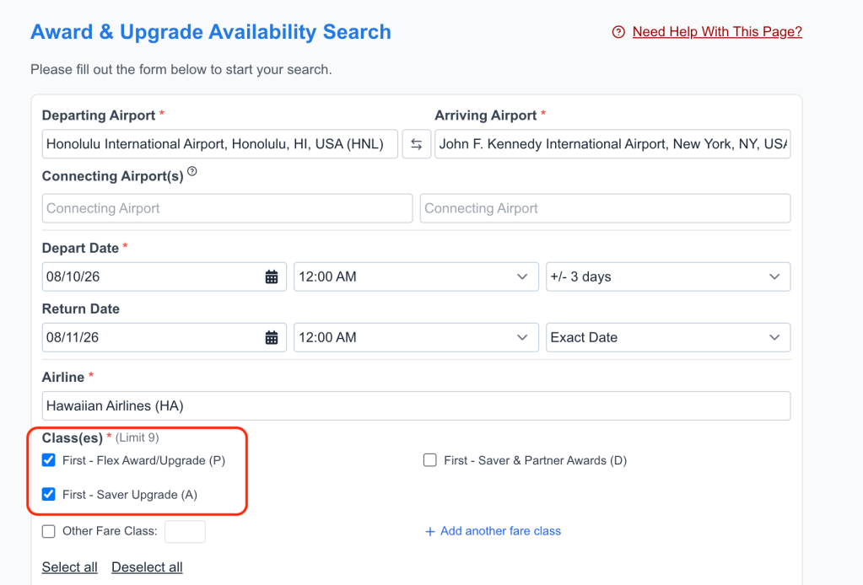
Task: Click the Select all link
Action: (70, 567)
